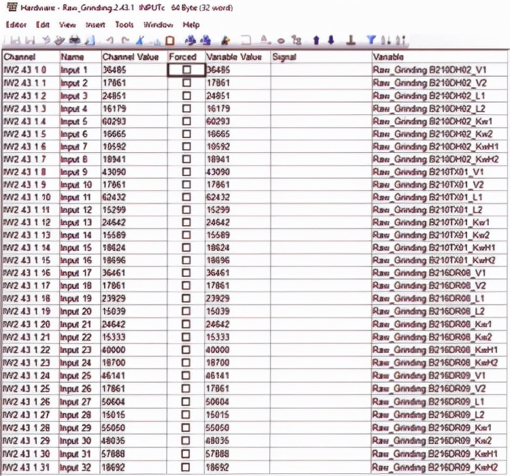Check the Forced box for Input 23

point(186,350)
